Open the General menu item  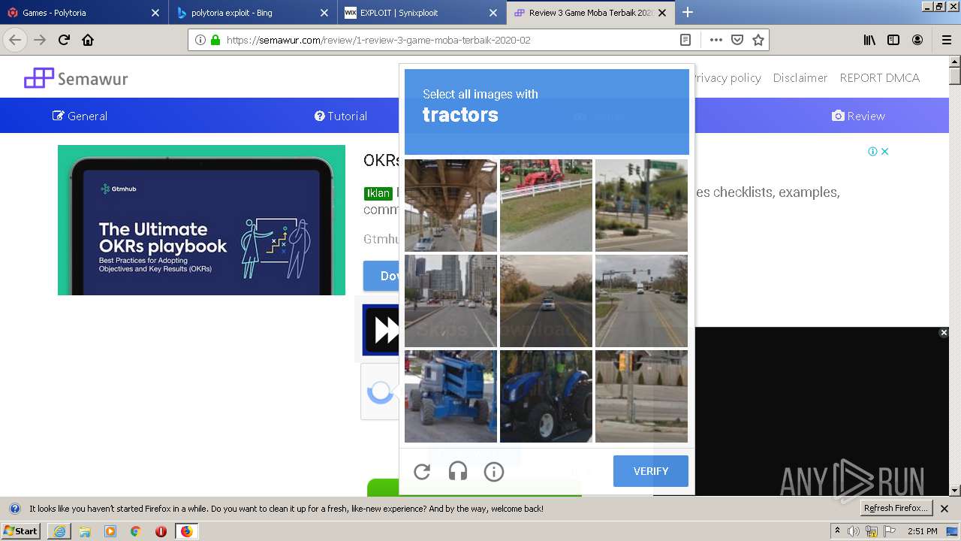[80, 116]
